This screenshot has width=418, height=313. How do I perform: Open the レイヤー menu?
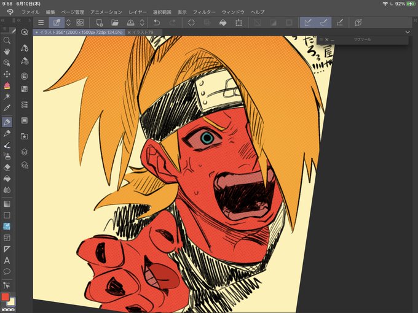138,12
